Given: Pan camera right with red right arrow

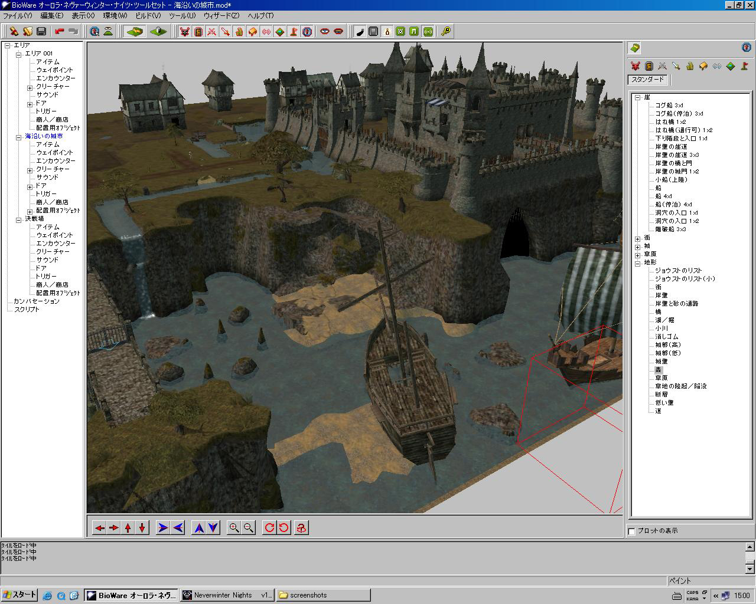Looking at the screenshot, I should point(114,528).
